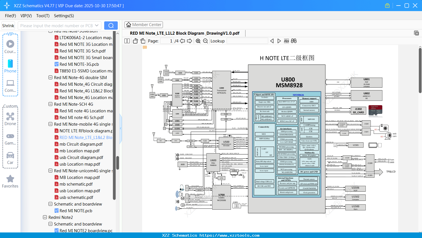Click the page number input box
Image resolution: width=422 pixels, height=238 pixels.
coord(167,41)
